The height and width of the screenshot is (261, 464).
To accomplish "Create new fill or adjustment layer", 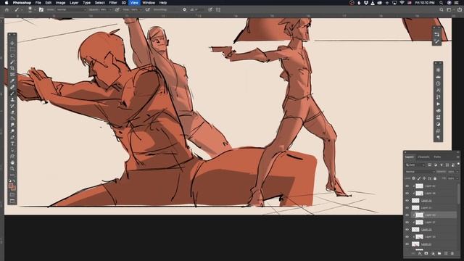I will 433,254.
